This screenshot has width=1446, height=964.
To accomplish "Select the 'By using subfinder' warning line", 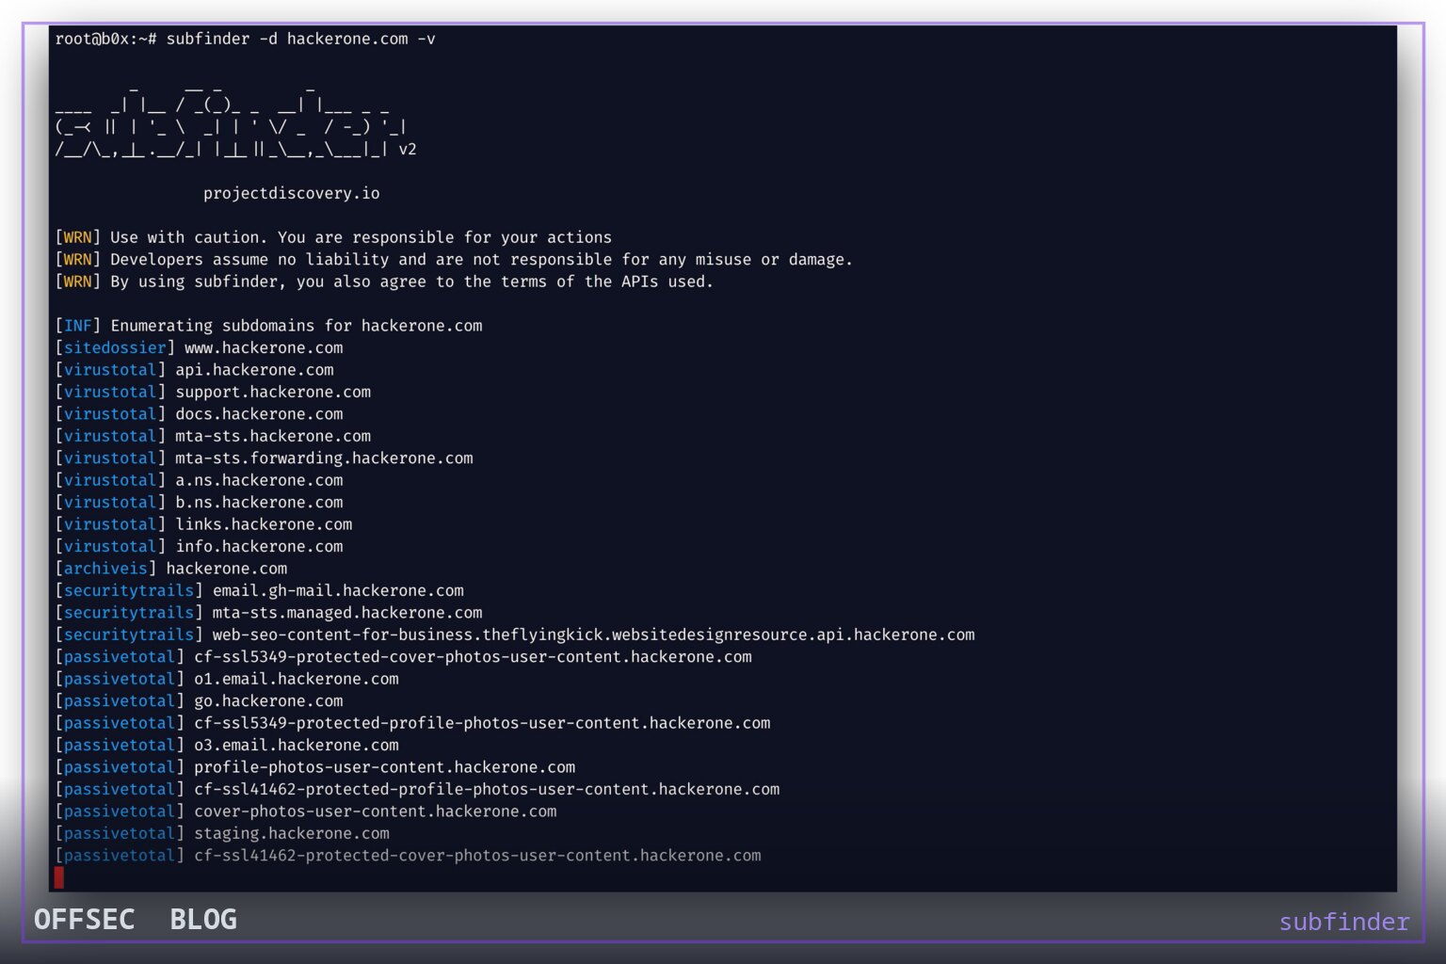I will 384,281.
